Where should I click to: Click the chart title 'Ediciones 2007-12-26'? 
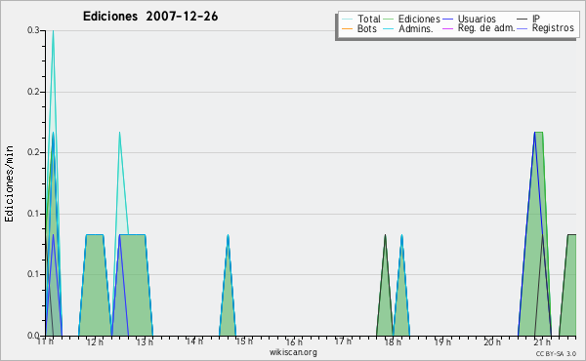[150, 17]
